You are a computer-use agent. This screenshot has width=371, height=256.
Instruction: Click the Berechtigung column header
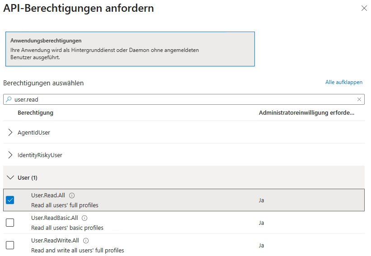point(35,112)
